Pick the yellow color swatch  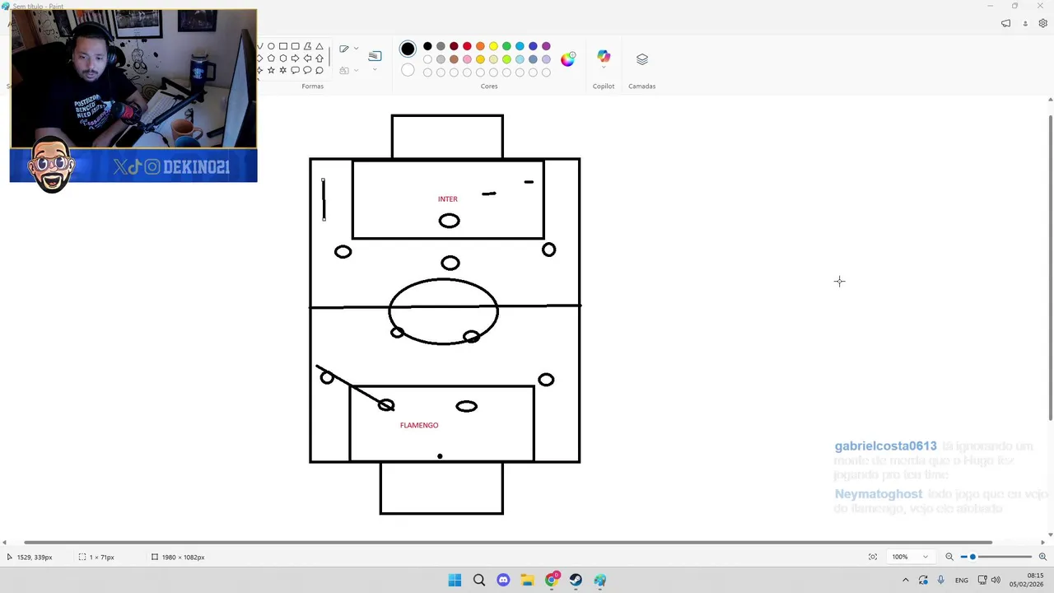(x=493, y=46)
